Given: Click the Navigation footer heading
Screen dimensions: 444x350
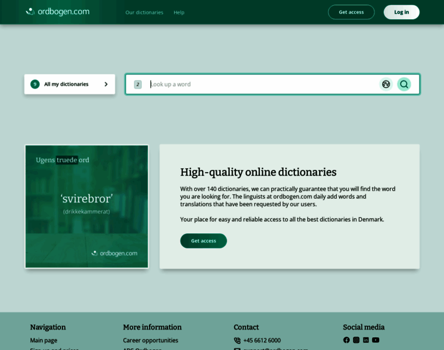Looking at the screenshot, I should tap(48, 327).
